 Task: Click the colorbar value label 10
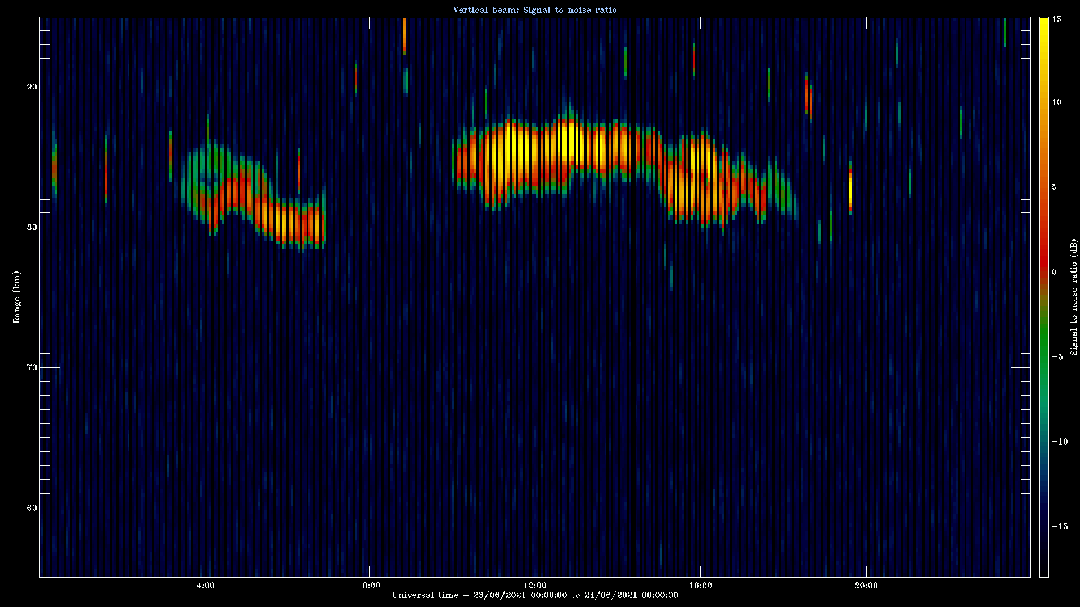point(1056,102)
